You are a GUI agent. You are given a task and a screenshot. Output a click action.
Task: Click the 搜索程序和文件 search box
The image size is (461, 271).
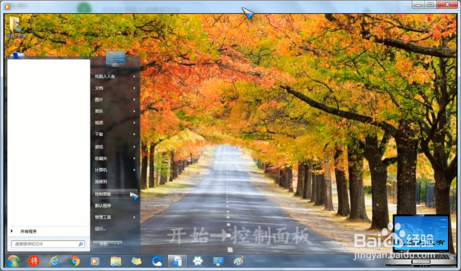(48, 244)
